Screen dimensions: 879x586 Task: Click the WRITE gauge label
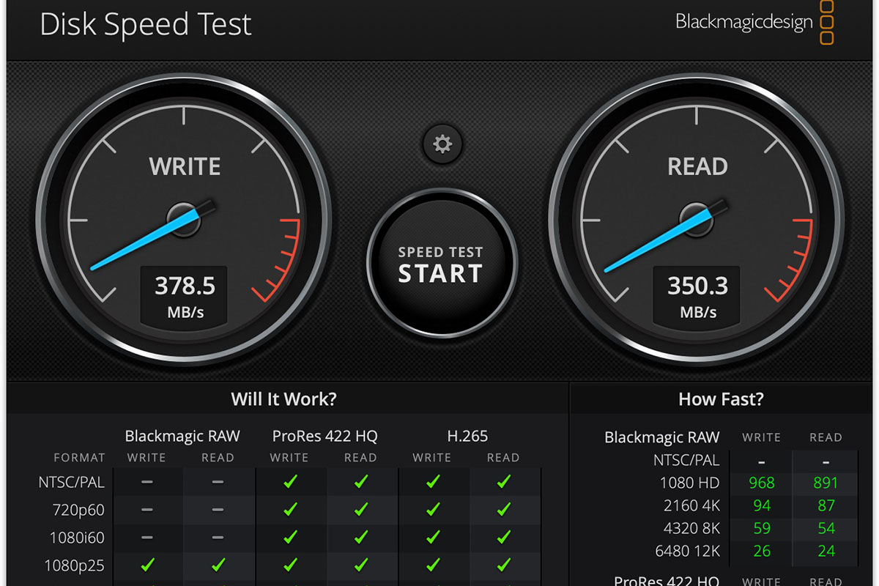pos(185,166)
